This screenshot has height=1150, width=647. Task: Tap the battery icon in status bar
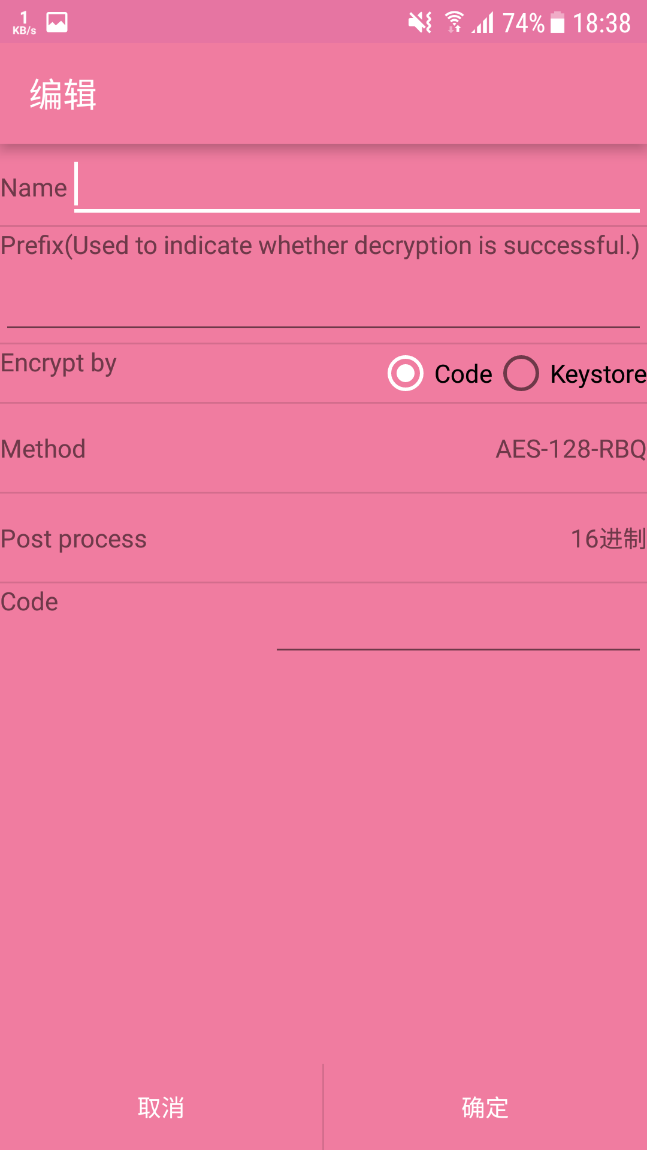(557, 23)
